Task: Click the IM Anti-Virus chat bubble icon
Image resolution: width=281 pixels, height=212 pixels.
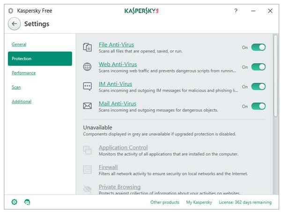Action: click(87, 86)
